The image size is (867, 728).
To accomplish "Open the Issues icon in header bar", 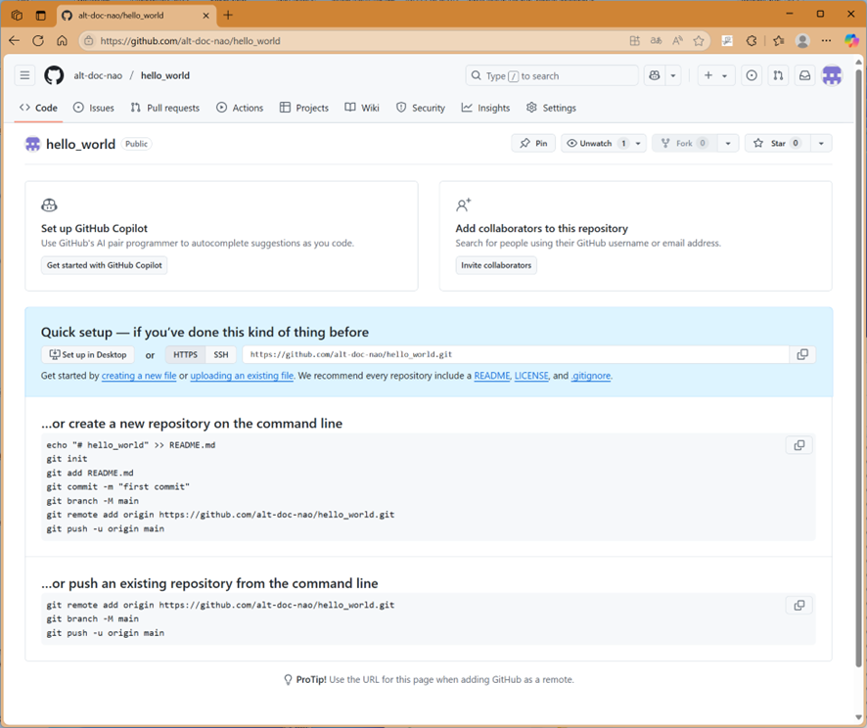I will tap(752, 75).
